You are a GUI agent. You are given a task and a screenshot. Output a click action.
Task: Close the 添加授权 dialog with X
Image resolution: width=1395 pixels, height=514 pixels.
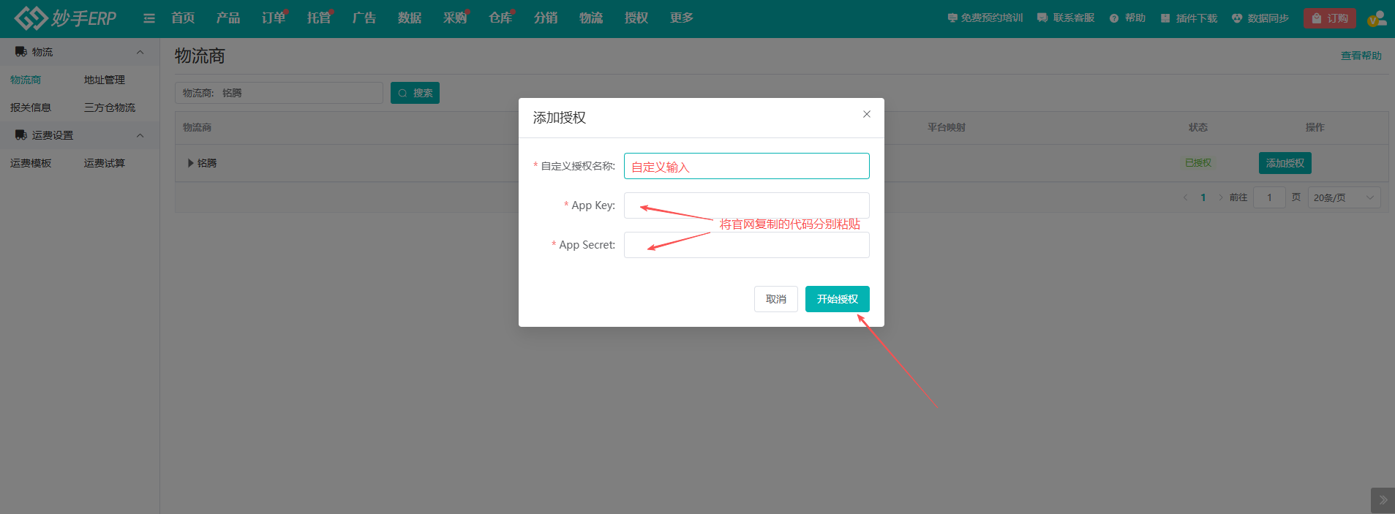pos(866,114)
